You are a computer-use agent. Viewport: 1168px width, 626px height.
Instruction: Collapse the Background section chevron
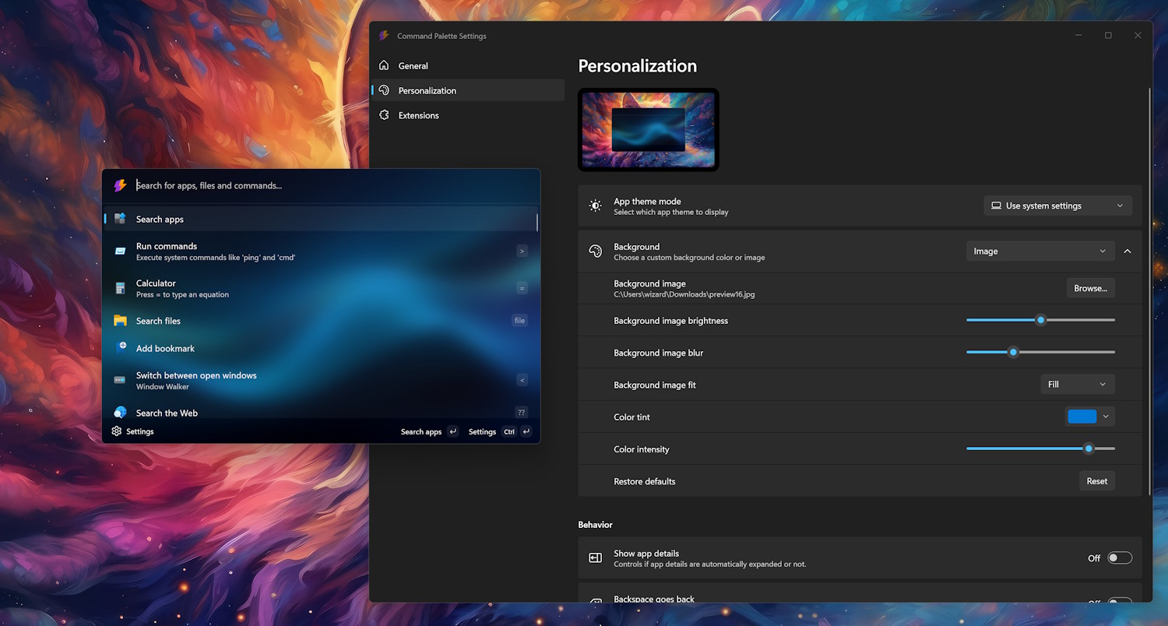[x=1128, y=251]
